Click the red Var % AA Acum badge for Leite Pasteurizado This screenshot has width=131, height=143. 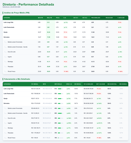[99, 94]
